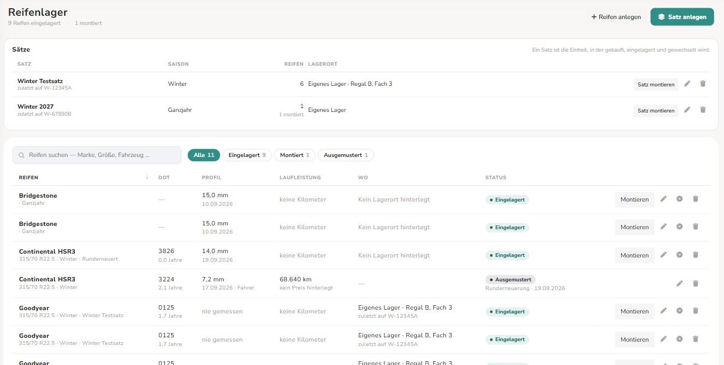Click the grey Ausgemustert status badge
Screen dimensions: 724x365
pos(511,279)
